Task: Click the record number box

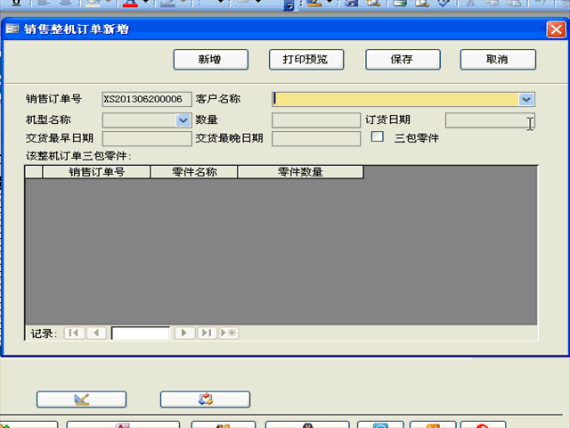Action: coord(141,333)
